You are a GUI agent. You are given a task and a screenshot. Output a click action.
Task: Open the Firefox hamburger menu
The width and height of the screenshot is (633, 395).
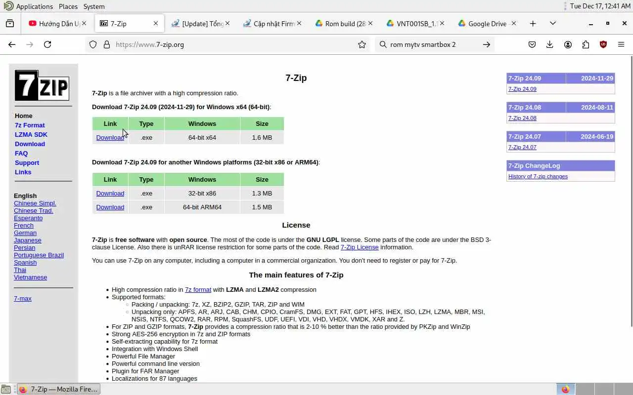tap(621, 44)
